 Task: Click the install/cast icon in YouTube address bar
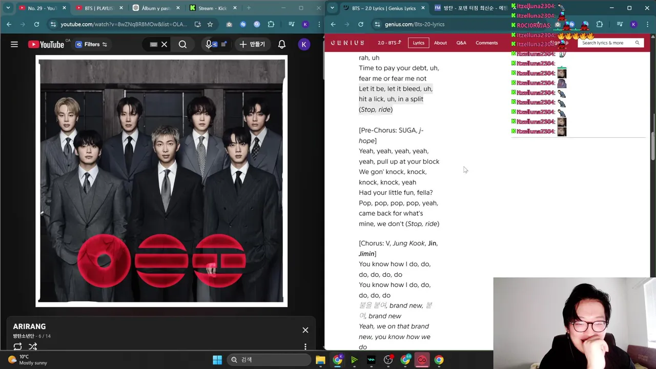198,24
